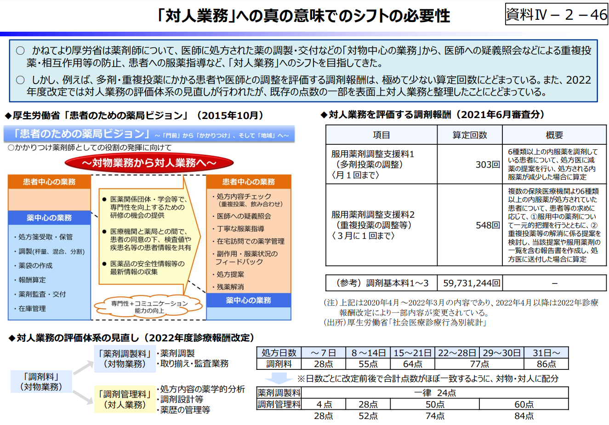Click the 「調剤料」(対物業務) box

[41, 382]
